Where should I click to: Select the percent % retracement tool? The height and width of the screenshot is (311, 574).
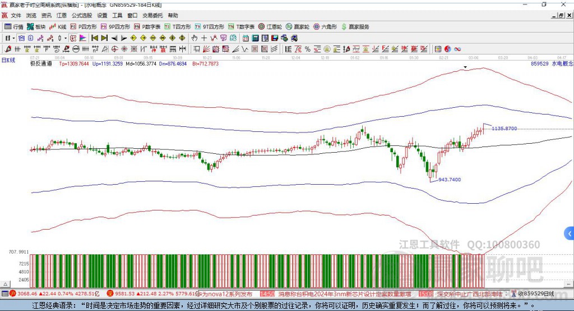tap(307, 49)
